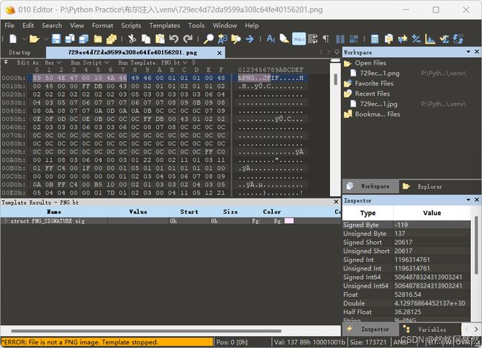Undo the last edit
This screenshot has height=348, width=482.
174,39
